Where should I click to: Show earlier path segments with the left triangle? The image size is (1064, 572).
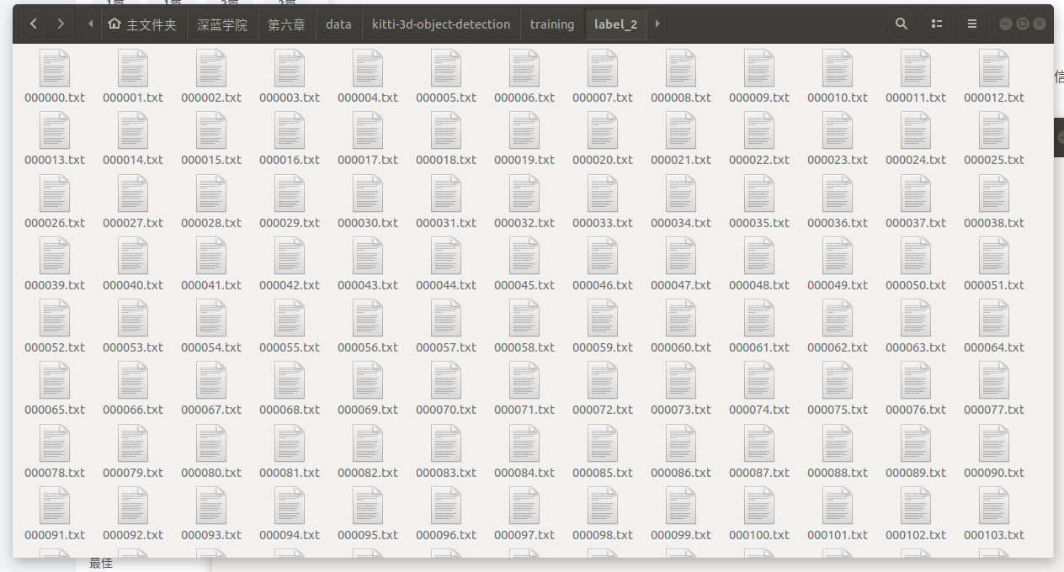91,24
